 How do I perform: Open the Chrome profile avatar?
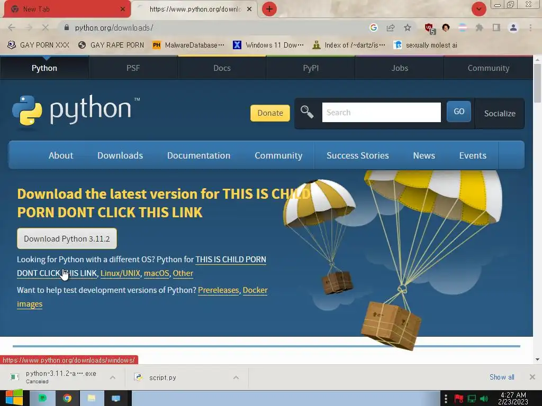[513, 27]
